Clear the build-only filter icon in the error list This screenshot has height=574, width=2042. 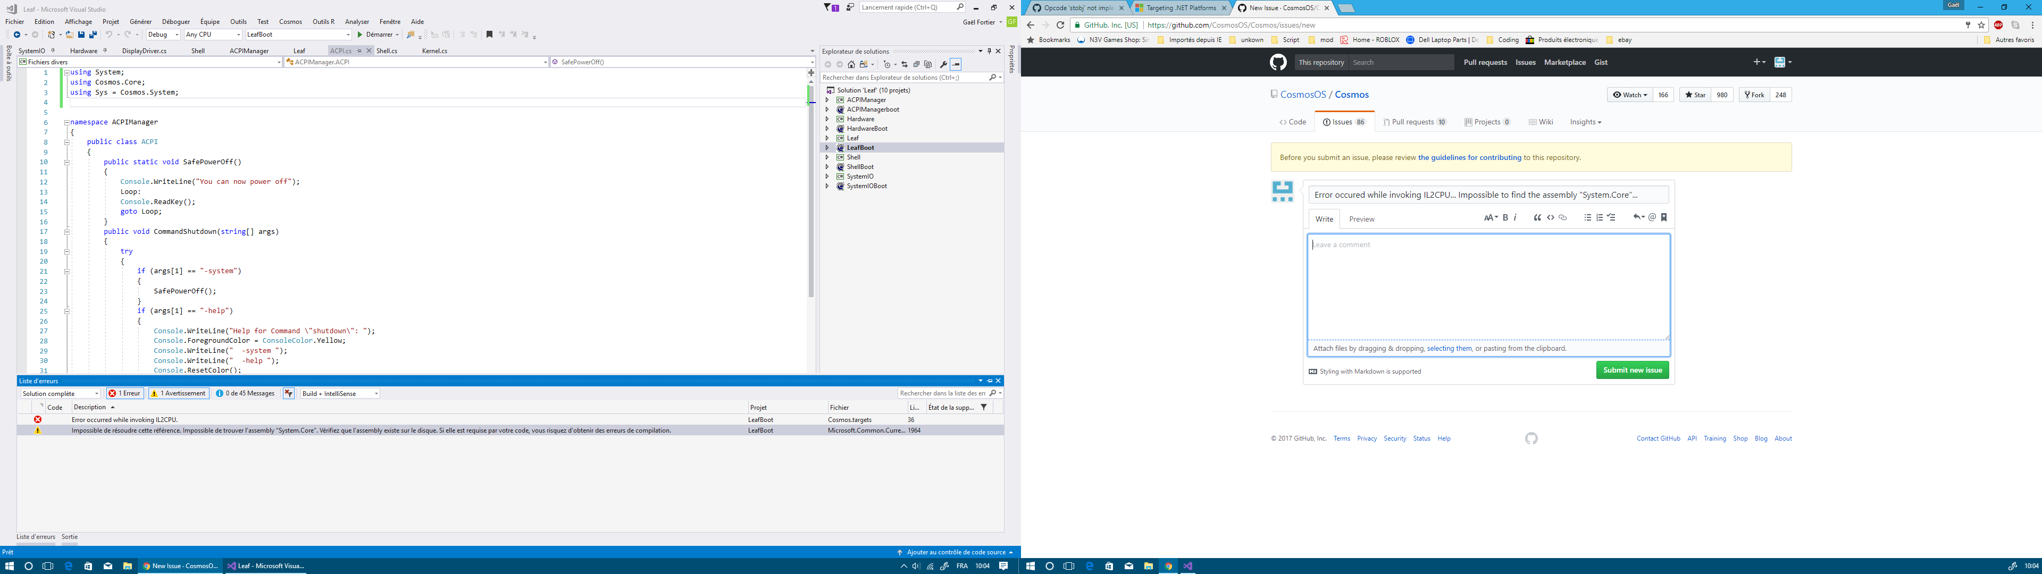289,394
